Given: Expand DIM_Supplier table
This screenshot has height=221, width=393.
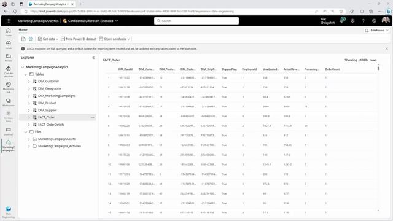Looking at the screenshot, I should (29, 110).
